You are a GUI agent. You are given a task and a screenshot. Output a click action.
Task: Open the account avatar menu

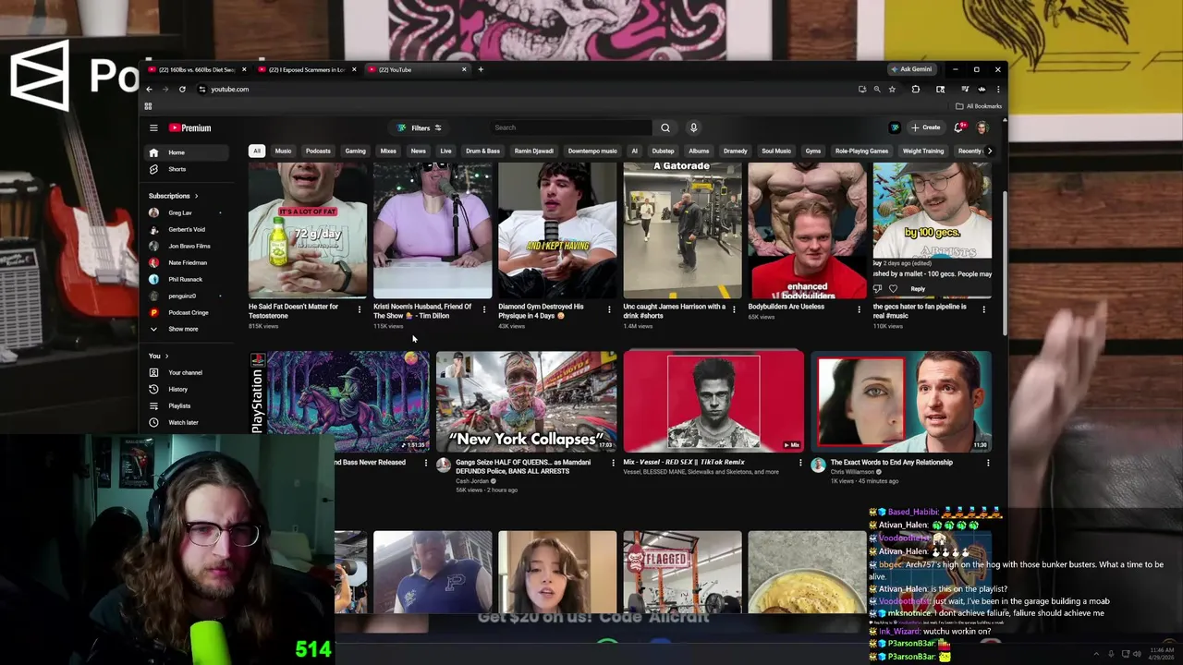982,127
